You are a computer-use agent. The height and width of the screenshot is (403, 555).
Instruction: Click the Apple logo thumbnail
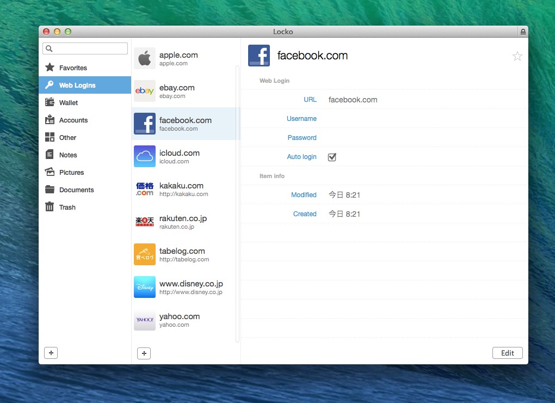click(144, 58)
